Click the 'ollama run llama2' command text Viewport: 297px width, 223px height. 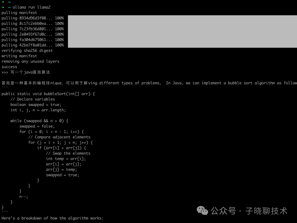tap(31, 7)
